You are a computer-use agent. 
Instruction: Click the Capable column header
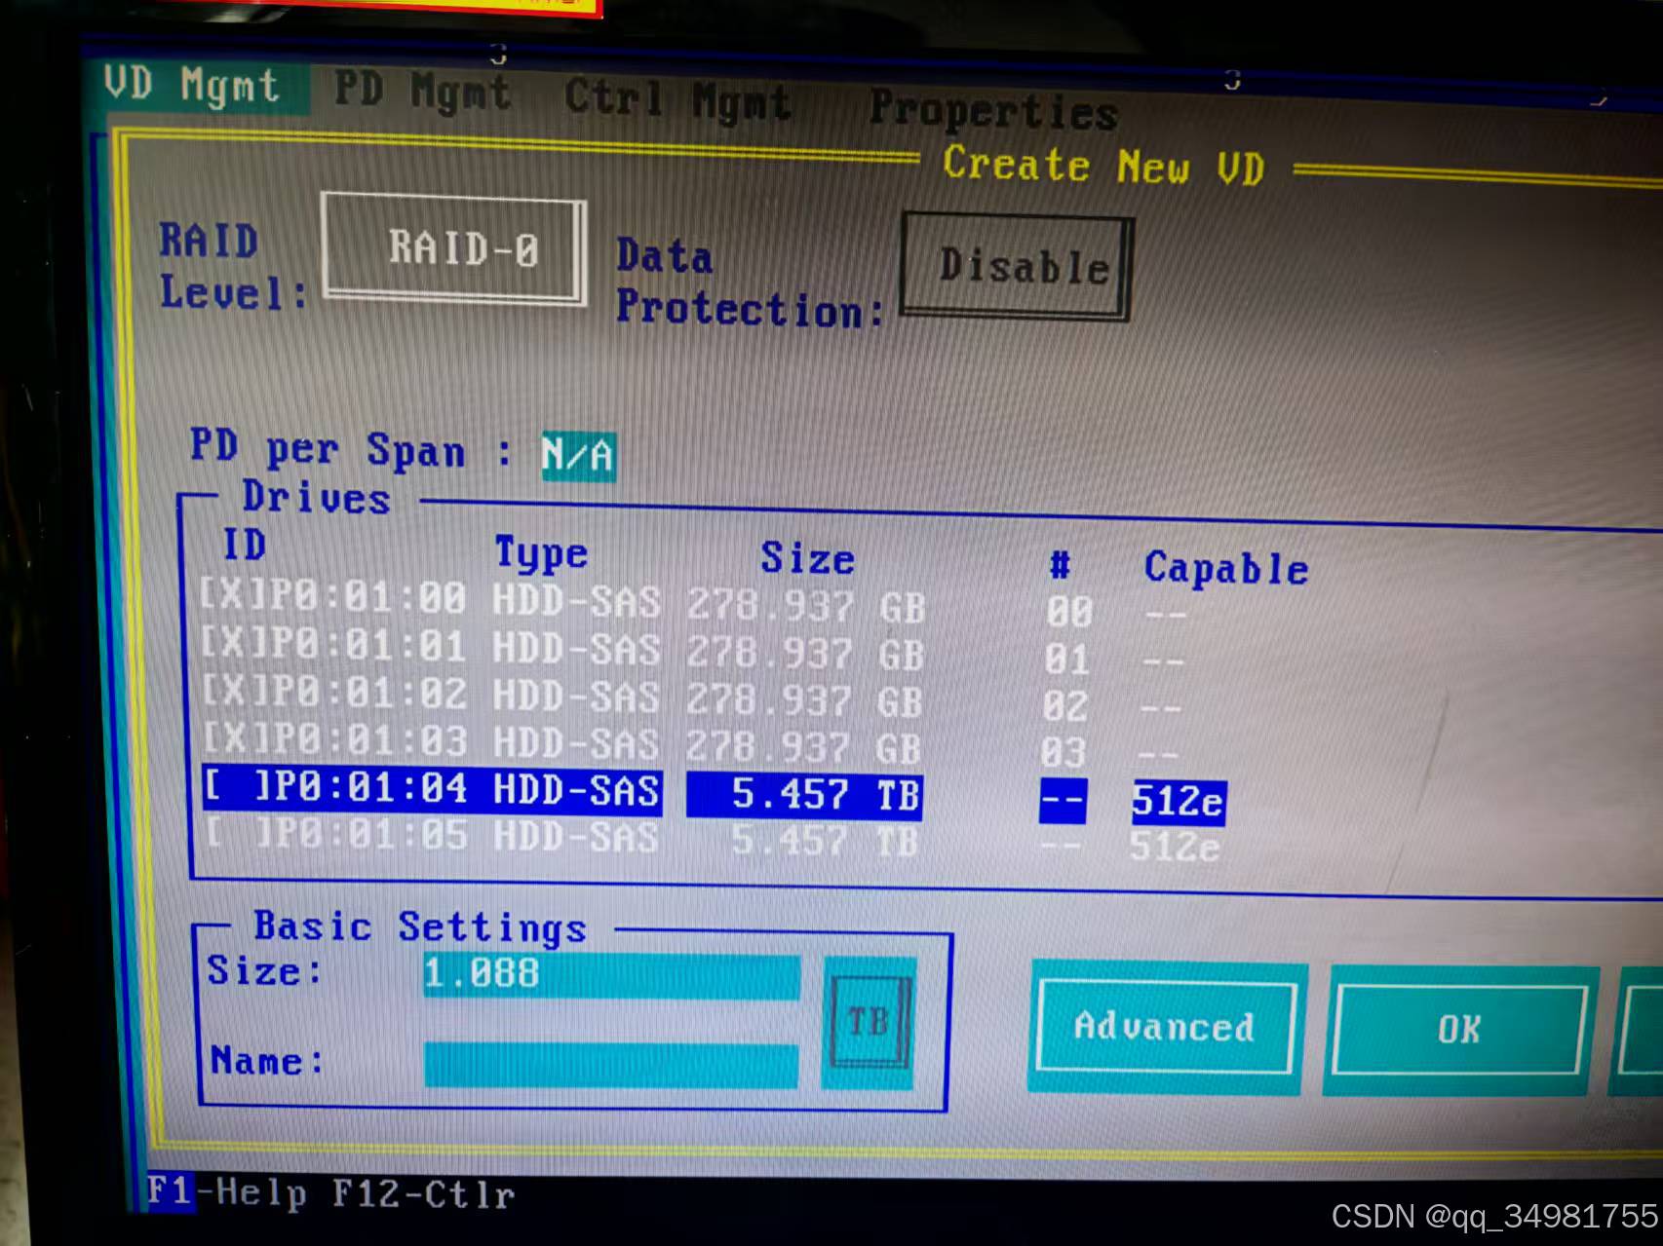[1226, 568]
